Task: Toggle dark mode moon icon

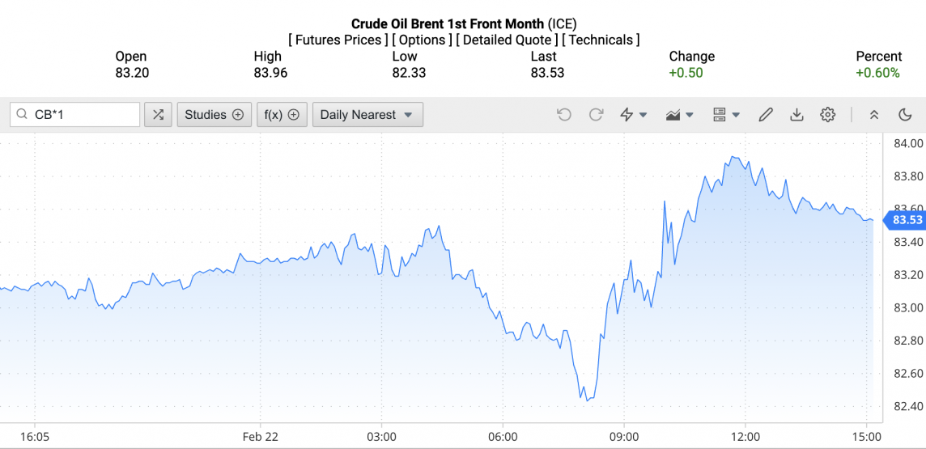Action: click(905, 115)
